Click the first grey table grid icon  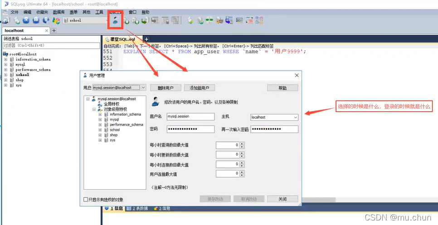point(155,20)
